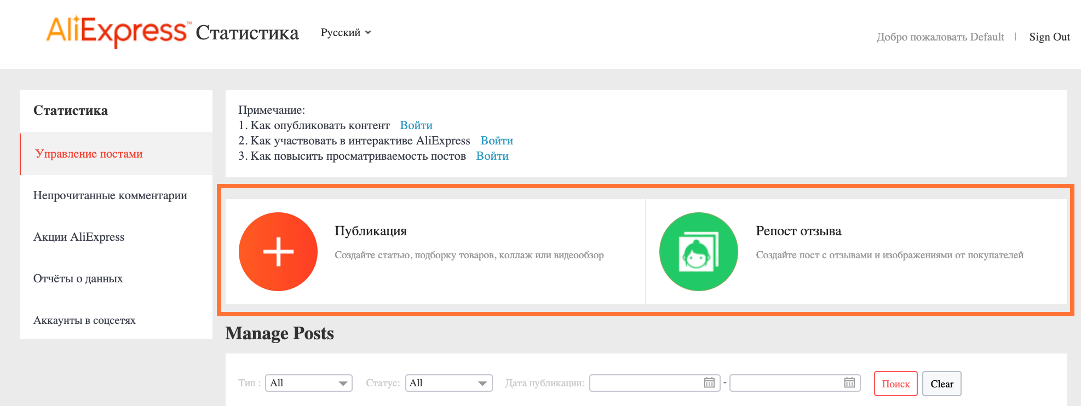
Task: Select Управление постами in sidebar
Action: pos(116,154)
